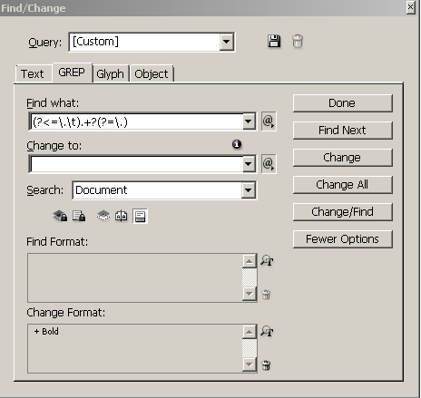
Task: Expand the Find what history dropdown
Action: pos(249,121)
